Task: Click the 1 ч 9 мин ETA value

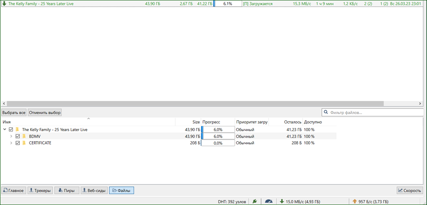Action: 325,4
